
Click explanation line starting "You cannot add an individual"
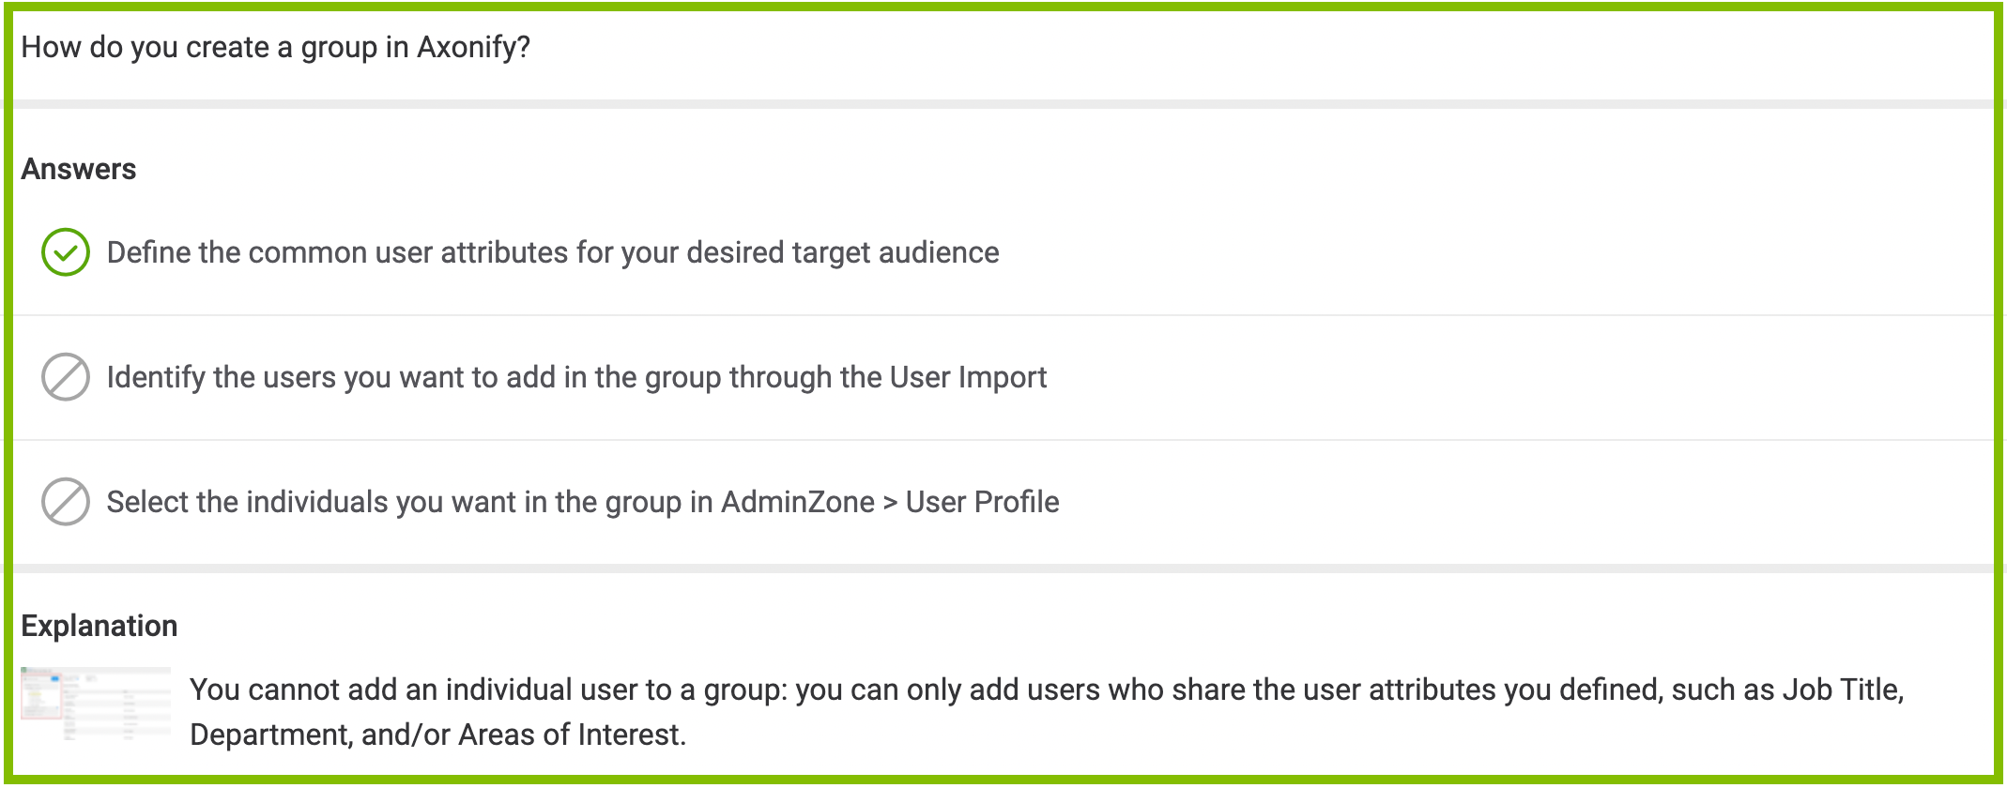1046,689
